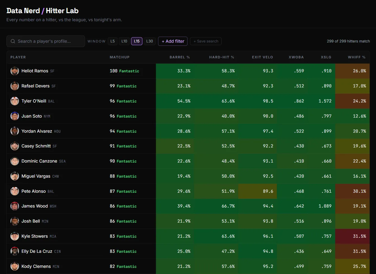Image resolution: width=376 pixels, height=274 pixels.
Task: Click the Save search button
Action: (x=206, y=41)
